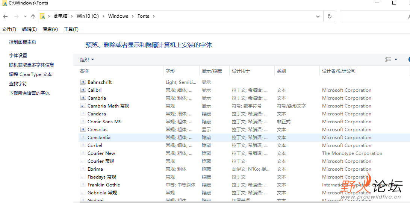Screen dimensions: 410x203
Task: Expand the address bar history dropdown
Action: click(x=318, y=16)
